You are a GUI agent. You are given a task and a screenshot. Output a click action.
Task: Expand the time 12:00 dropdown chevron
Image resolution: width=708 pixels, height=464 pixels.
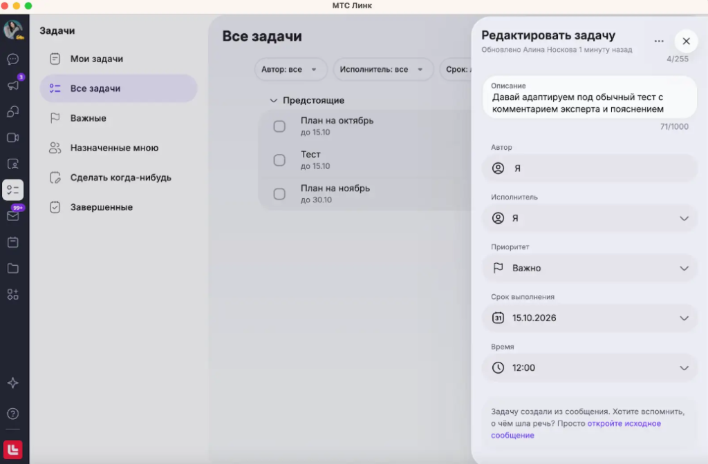684,368
